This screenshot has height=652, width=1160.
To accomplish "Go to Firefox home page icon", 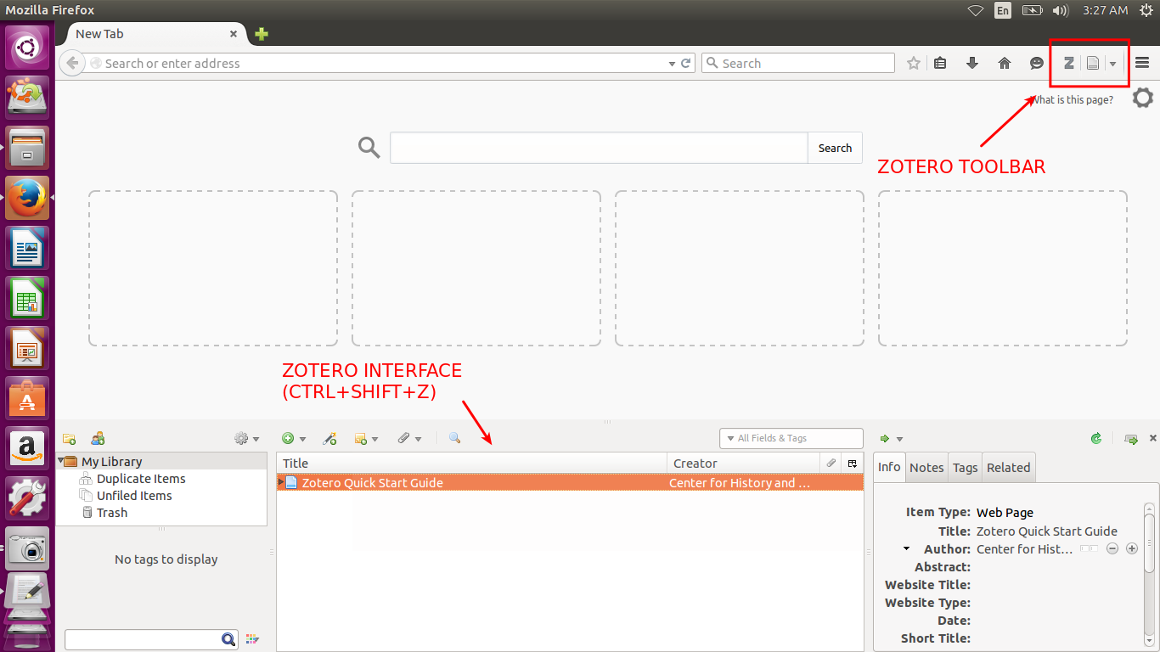I will [x=1005, y=63].
